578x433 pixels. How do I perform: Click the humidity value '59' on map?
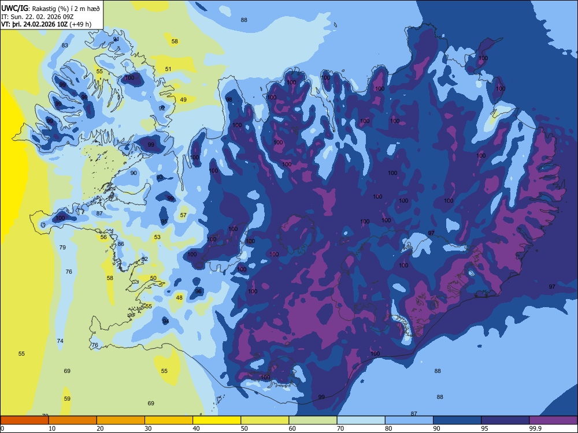[67, 399]
